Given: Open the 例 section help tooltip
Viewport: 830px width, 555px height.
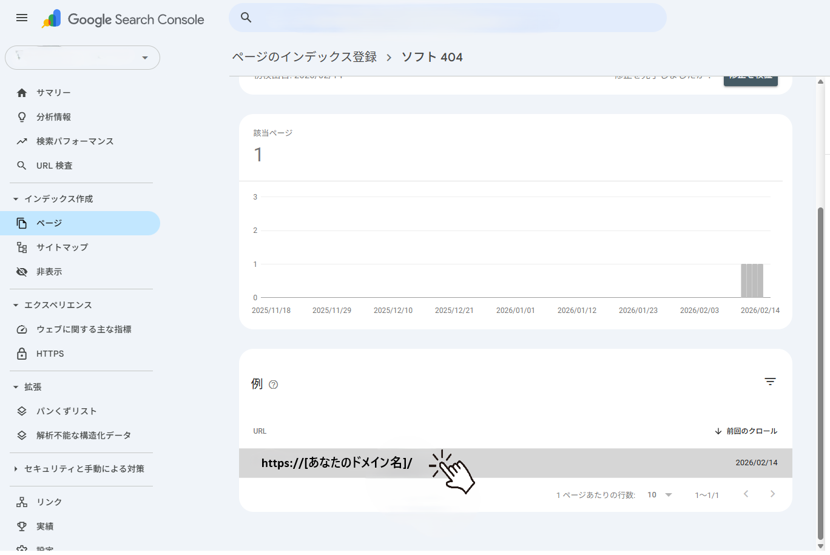Looking at the screenshot, I should coord(273,385).
